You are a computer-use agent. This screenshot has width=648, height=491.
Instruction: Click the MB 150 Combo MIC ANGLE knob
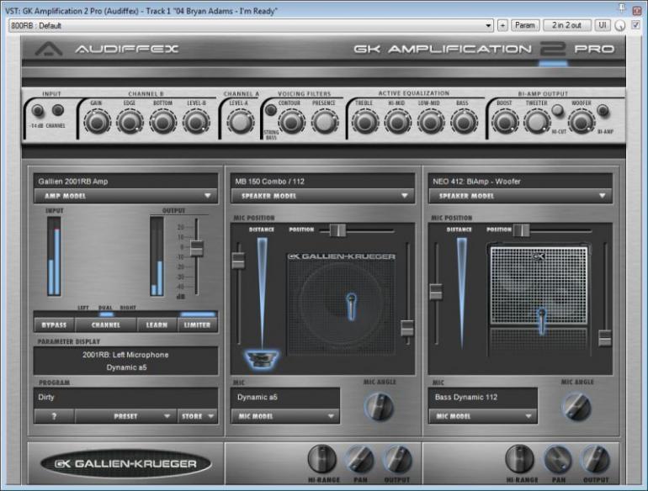[379, 406]
